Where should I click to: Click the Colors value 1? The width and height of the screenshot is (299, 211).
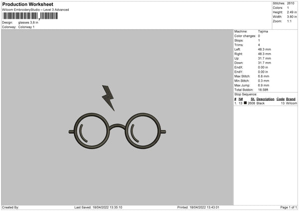point(288,8)
